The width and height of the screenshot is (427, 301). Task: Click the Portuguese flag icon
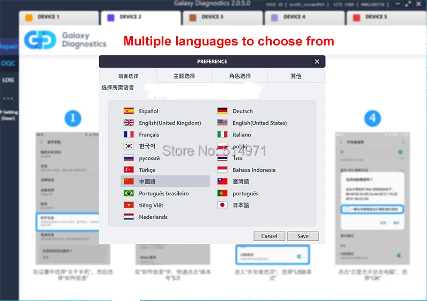pos(223,193)
